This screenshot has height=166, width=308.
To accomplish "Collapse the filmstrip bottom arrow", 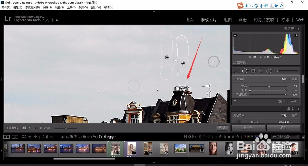I will [x=154, y=163].
